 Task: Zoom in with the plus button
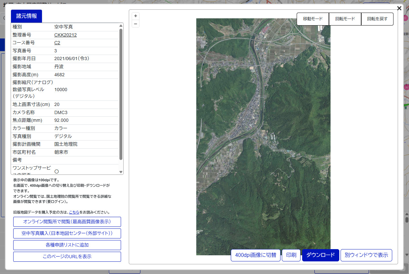(x=136, y=16)
